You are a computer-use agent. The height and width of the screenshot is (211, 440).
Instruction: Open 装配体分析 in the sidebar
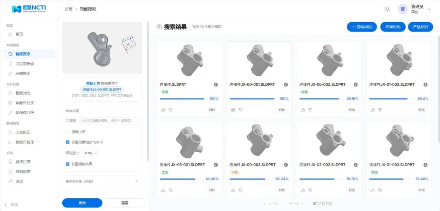[29, 113]
